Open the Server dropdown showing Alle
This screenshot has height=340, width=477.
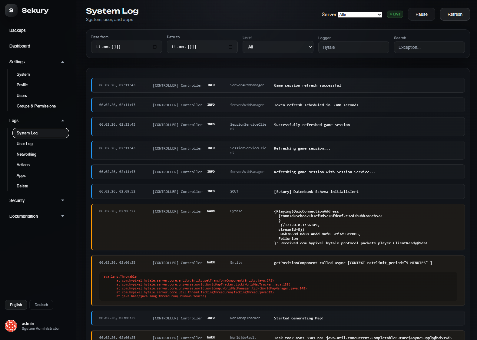[x=360, y=15]
